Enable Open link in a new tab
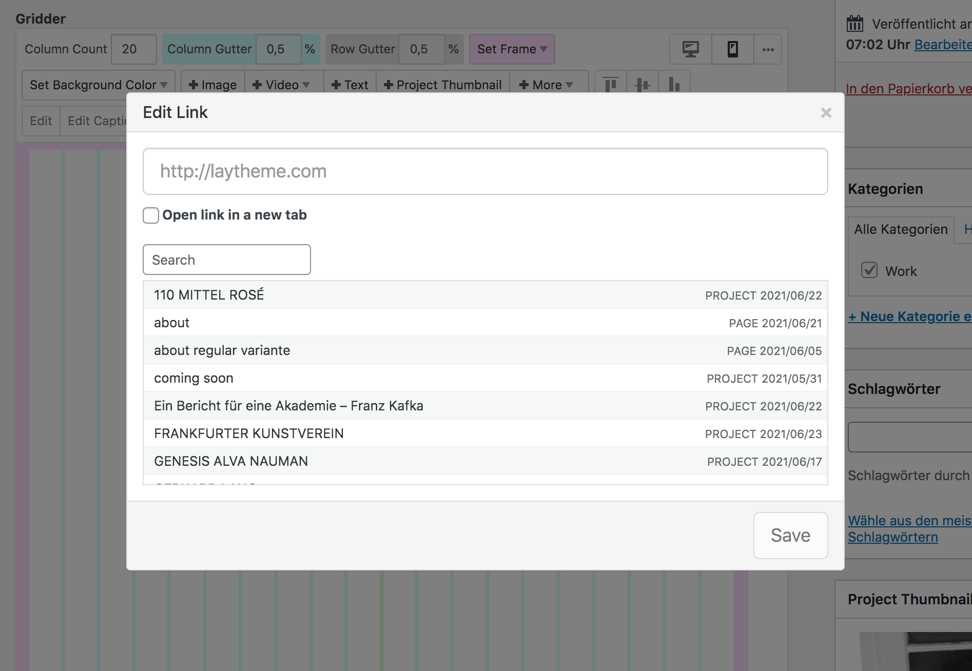This screenshot has height=671, width=972. tap(151, 215)
